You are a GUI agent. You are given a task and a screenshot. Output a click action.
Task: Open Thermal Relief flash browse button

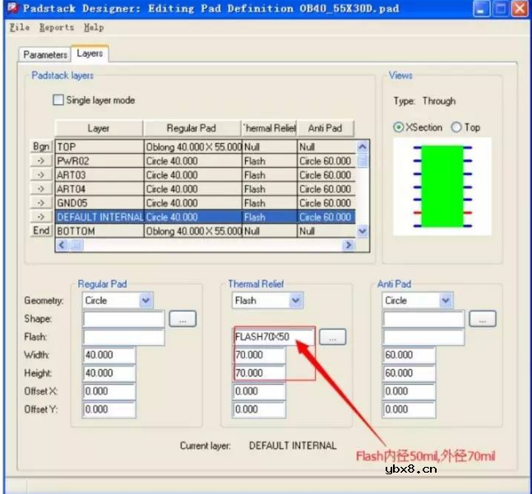tap(331, 337)
